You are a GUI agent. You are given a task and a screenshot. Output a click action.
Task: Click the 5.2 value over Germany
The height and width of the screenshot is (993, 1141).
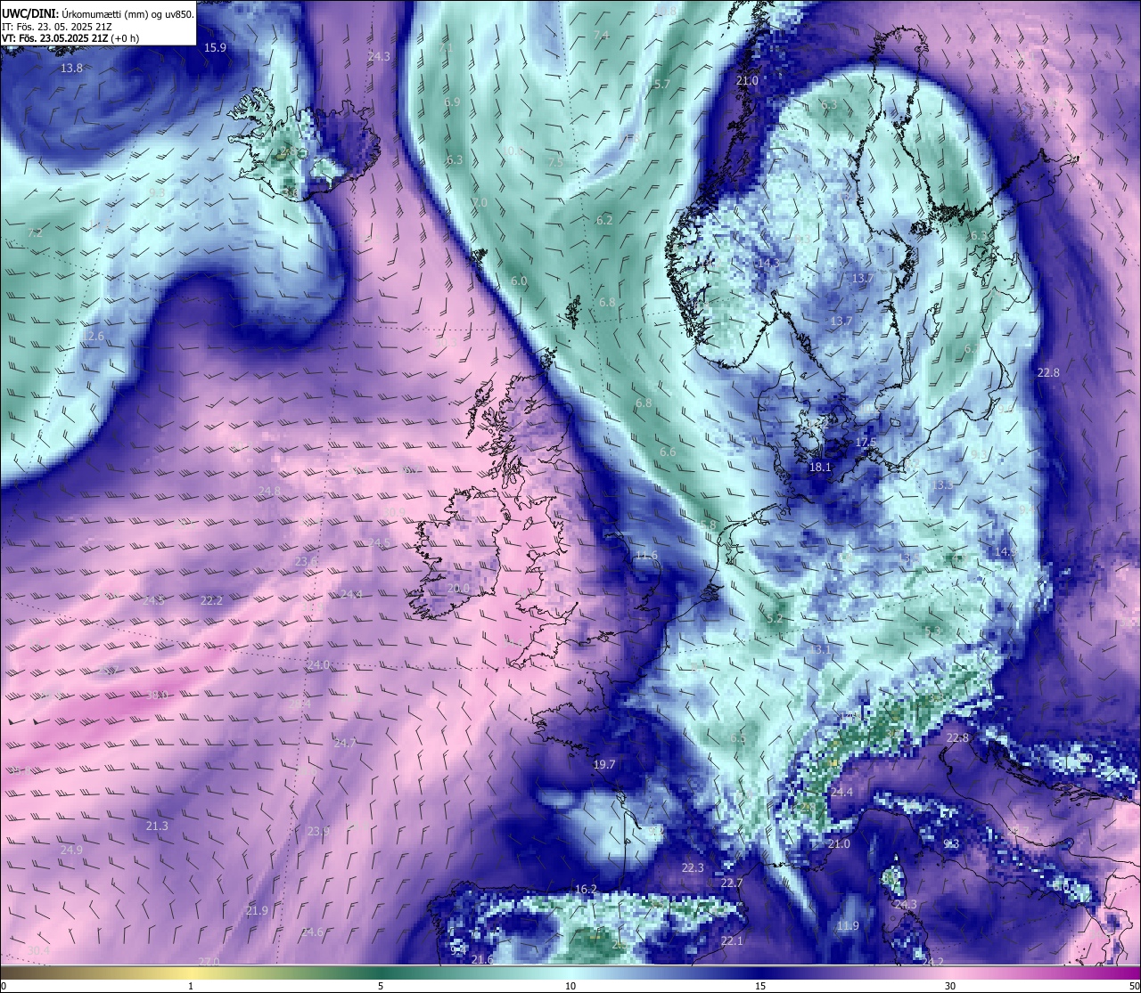[x=775, y=618]
